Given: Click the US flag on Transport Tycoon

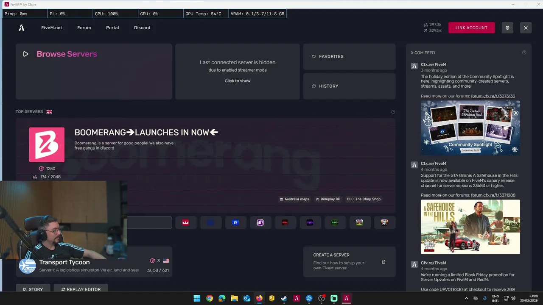Looking at the screenshot, I should [x=166, y=261].
